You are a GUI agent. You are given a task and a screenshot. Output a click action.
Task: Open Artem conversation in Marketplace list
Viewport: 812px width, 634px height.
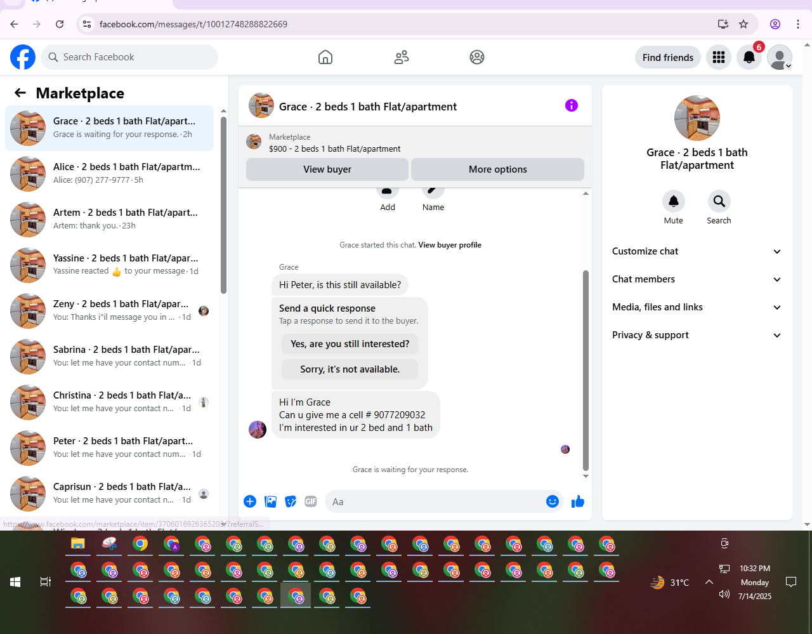(x=109, y=220)
